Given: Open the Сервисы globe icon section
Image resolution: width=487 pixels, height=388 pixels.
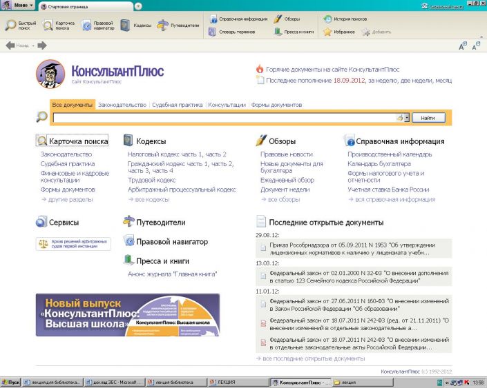Looking at the screenshot, I should point(57,222).
